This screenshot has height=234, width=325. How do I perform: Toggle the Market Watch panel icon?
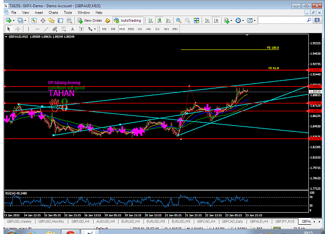coord(34,20)
